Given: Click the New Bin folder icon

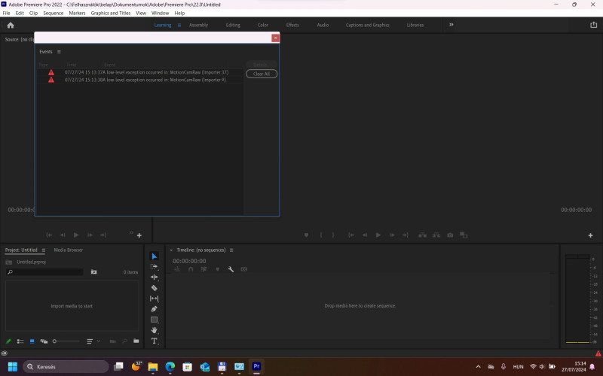Looking at the screenshot, I should coord(136,341).
